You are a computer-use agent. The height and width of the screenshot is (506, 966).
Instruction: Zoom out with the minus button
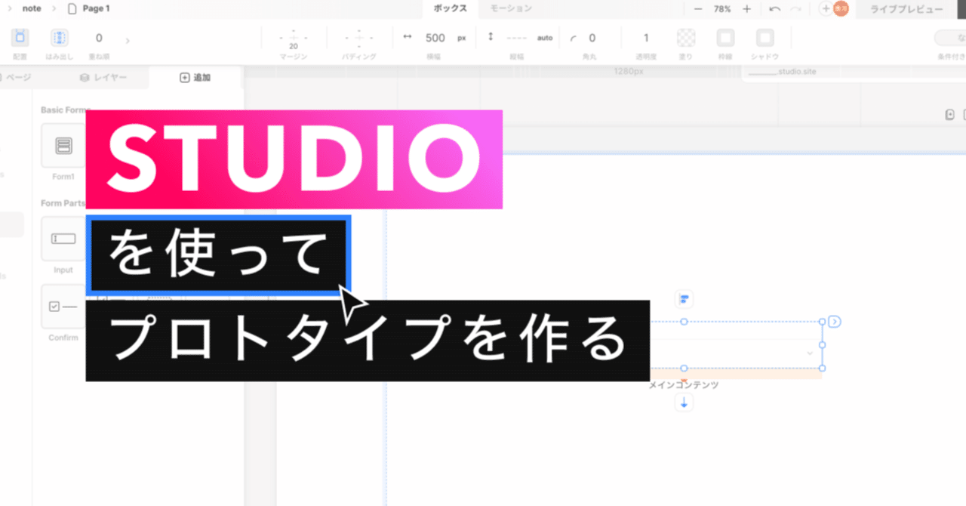coord(697,9)
